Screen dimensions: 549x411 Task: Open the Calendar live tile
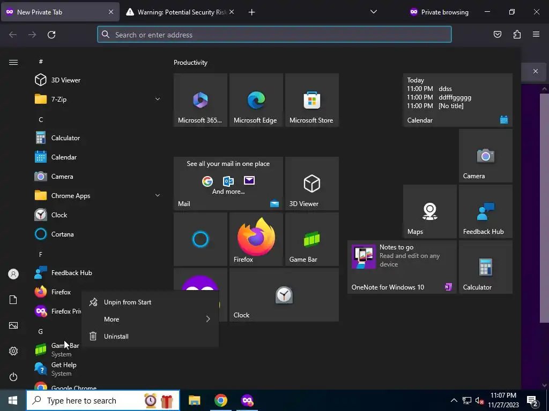pos(458,100)
